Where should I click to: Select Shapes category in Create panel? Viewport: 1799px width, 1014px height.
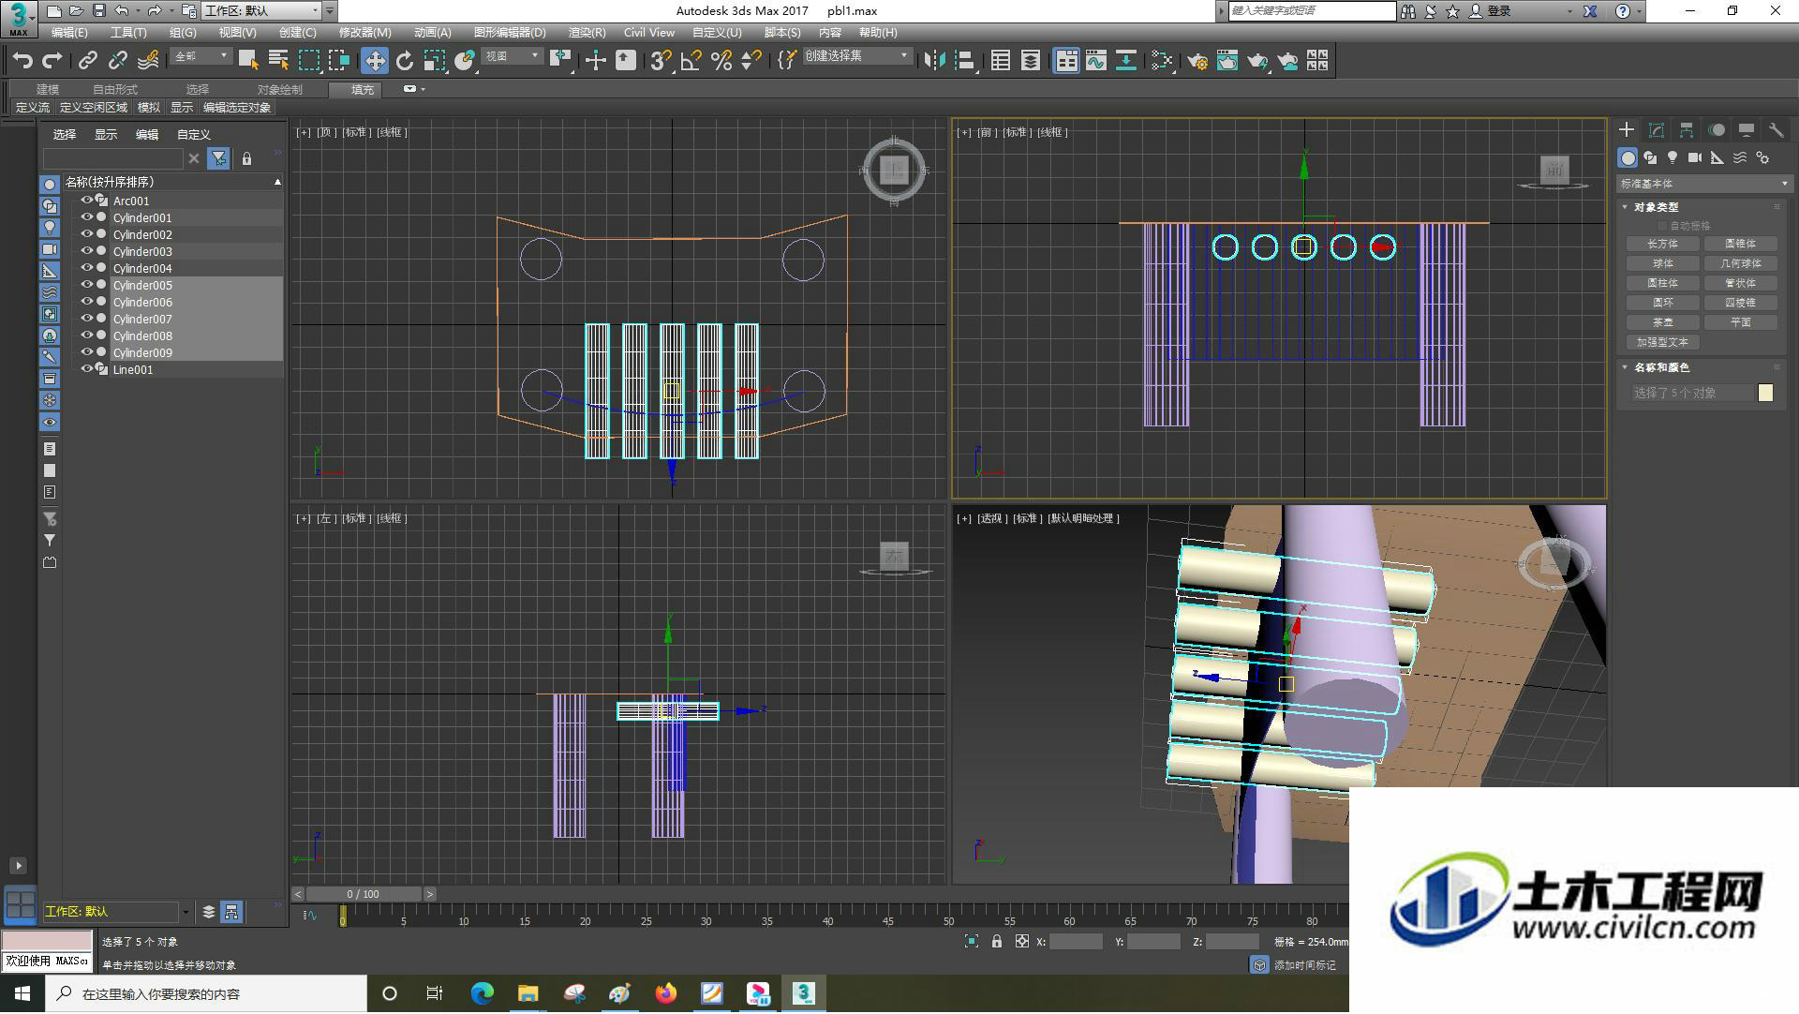coord(1650,157)
